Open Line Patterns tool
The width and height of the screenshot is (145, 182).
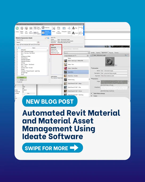tap(31, 30)
